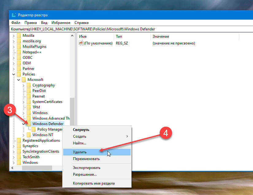Select Переименовать in context menu
Image resolution: width=253 pixels, height=195 pixels.
pos(86,159)
